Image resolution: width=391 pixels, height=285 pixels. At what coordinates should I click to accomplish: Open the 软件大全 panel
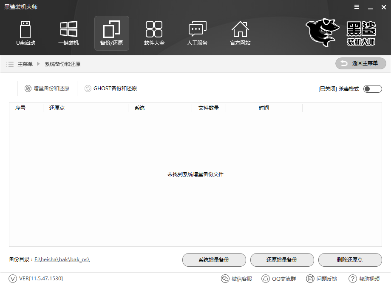click(x=154, y=33)
